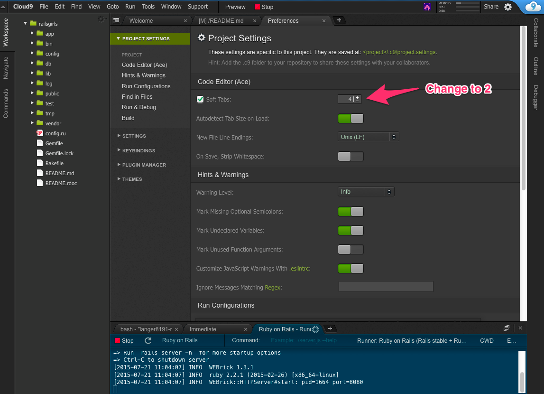Open the tab list menu icon
This screenshot has height=394, width=544.
(x=116, y=20)
